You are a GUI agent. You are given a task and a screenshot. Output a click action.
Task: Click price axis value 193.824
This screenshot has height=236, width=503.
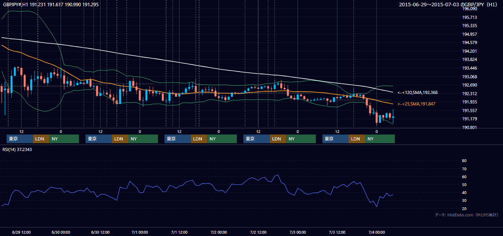pyautogui.click(x=470, y=59)
